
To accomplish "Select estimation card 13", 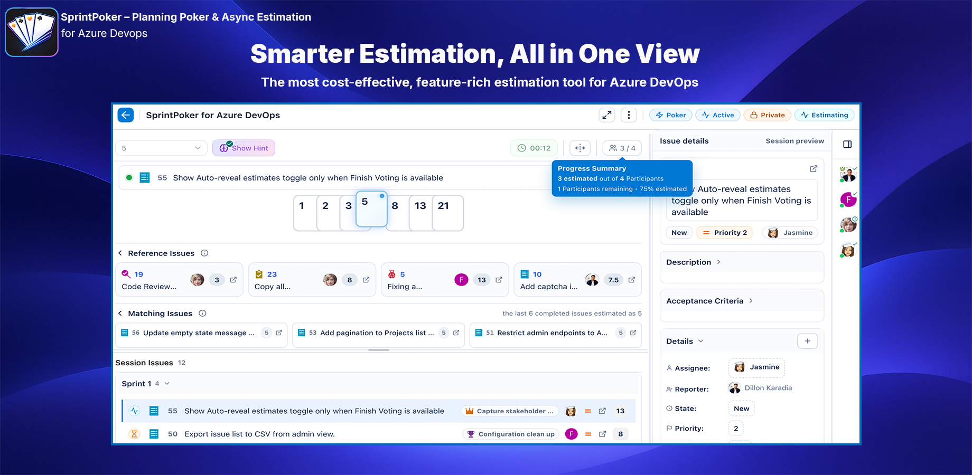I will (x=420, y=213).
